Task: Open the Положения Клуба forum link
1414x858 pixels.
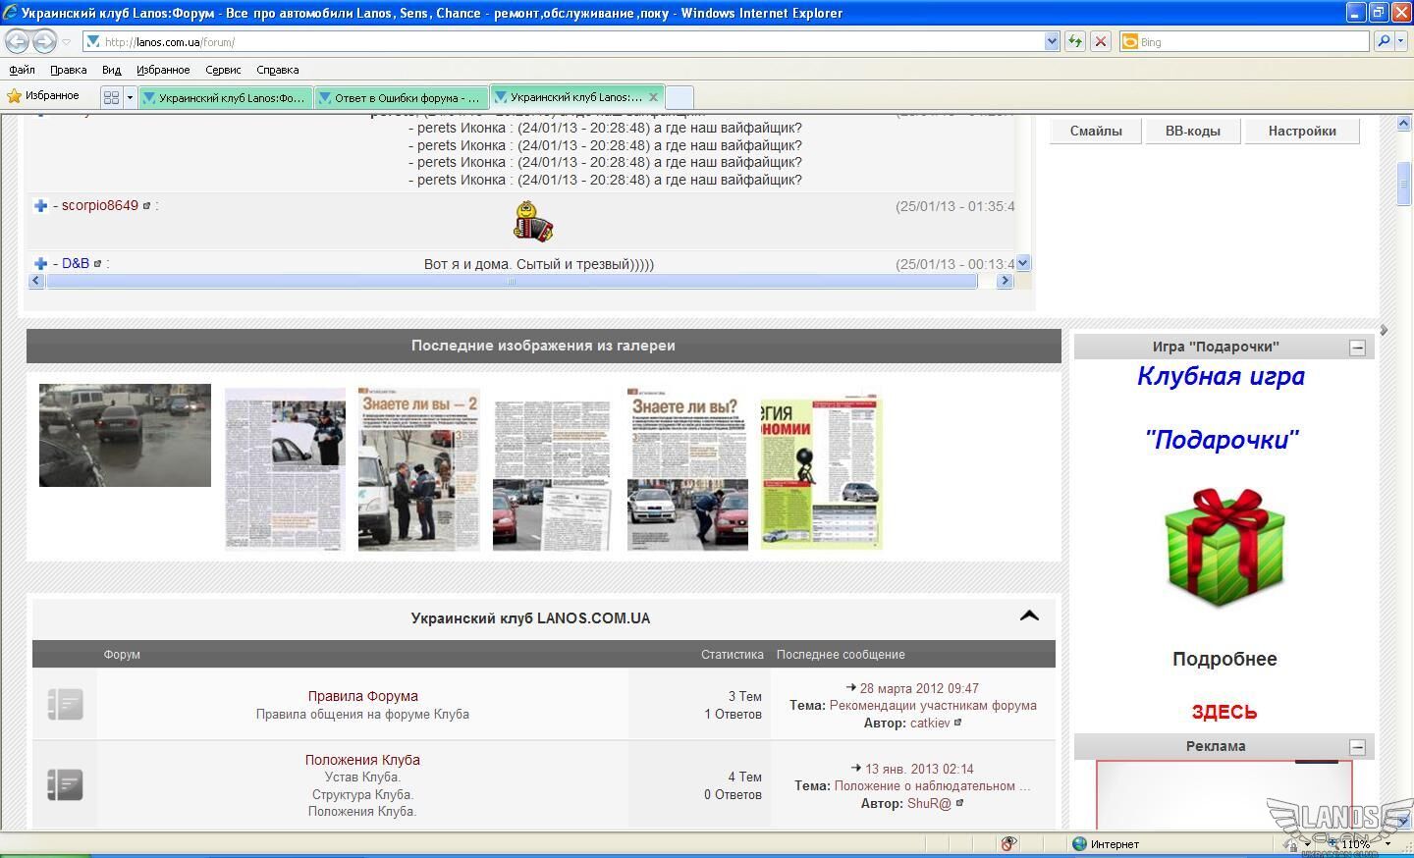Action: pyautogui.click(x=362, y=760)
